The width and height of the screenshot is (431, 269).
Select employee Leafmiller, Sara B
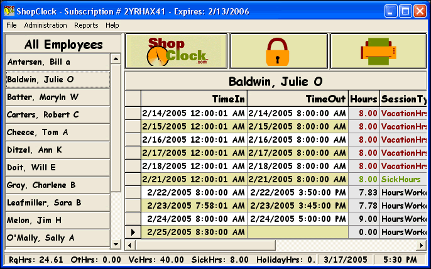58,203
